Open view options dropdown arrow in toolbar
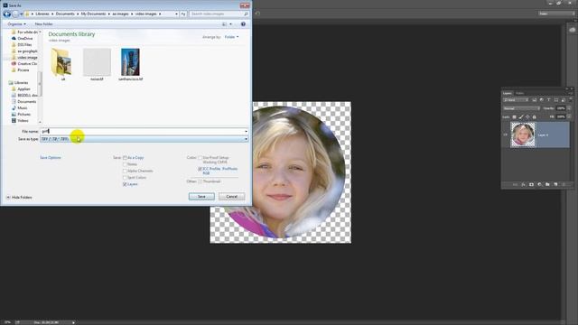 coord(231,24)
